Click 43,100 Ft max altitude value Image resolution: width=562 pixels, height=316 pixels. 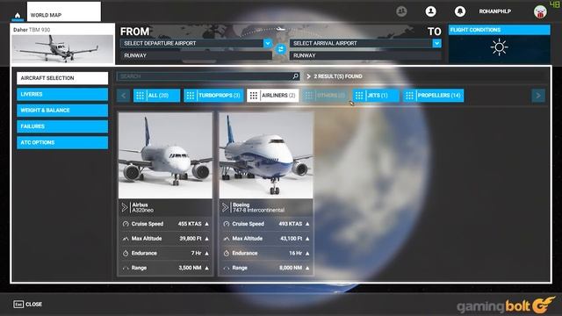[x=291, y=239]
